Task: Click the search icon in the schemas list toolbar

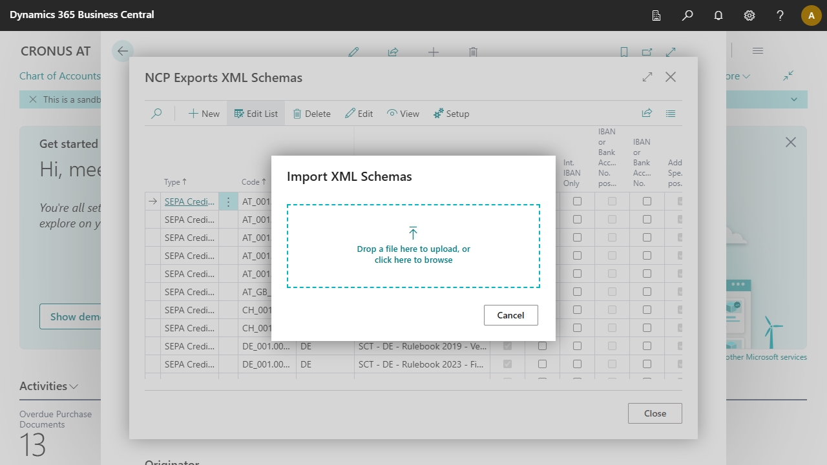Action: click(x=156, y=114)
